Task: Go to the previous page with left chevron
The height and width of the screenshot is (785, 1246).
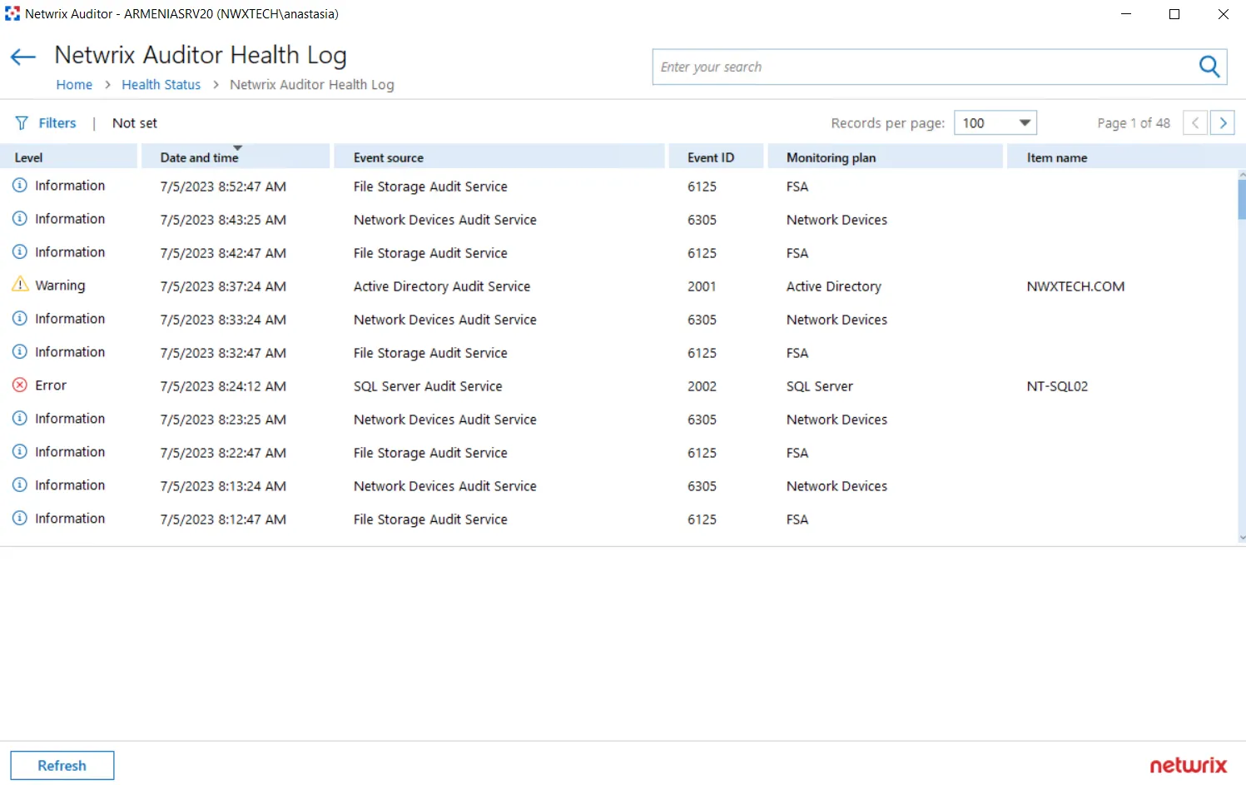Action: [x=1195, y=123]
